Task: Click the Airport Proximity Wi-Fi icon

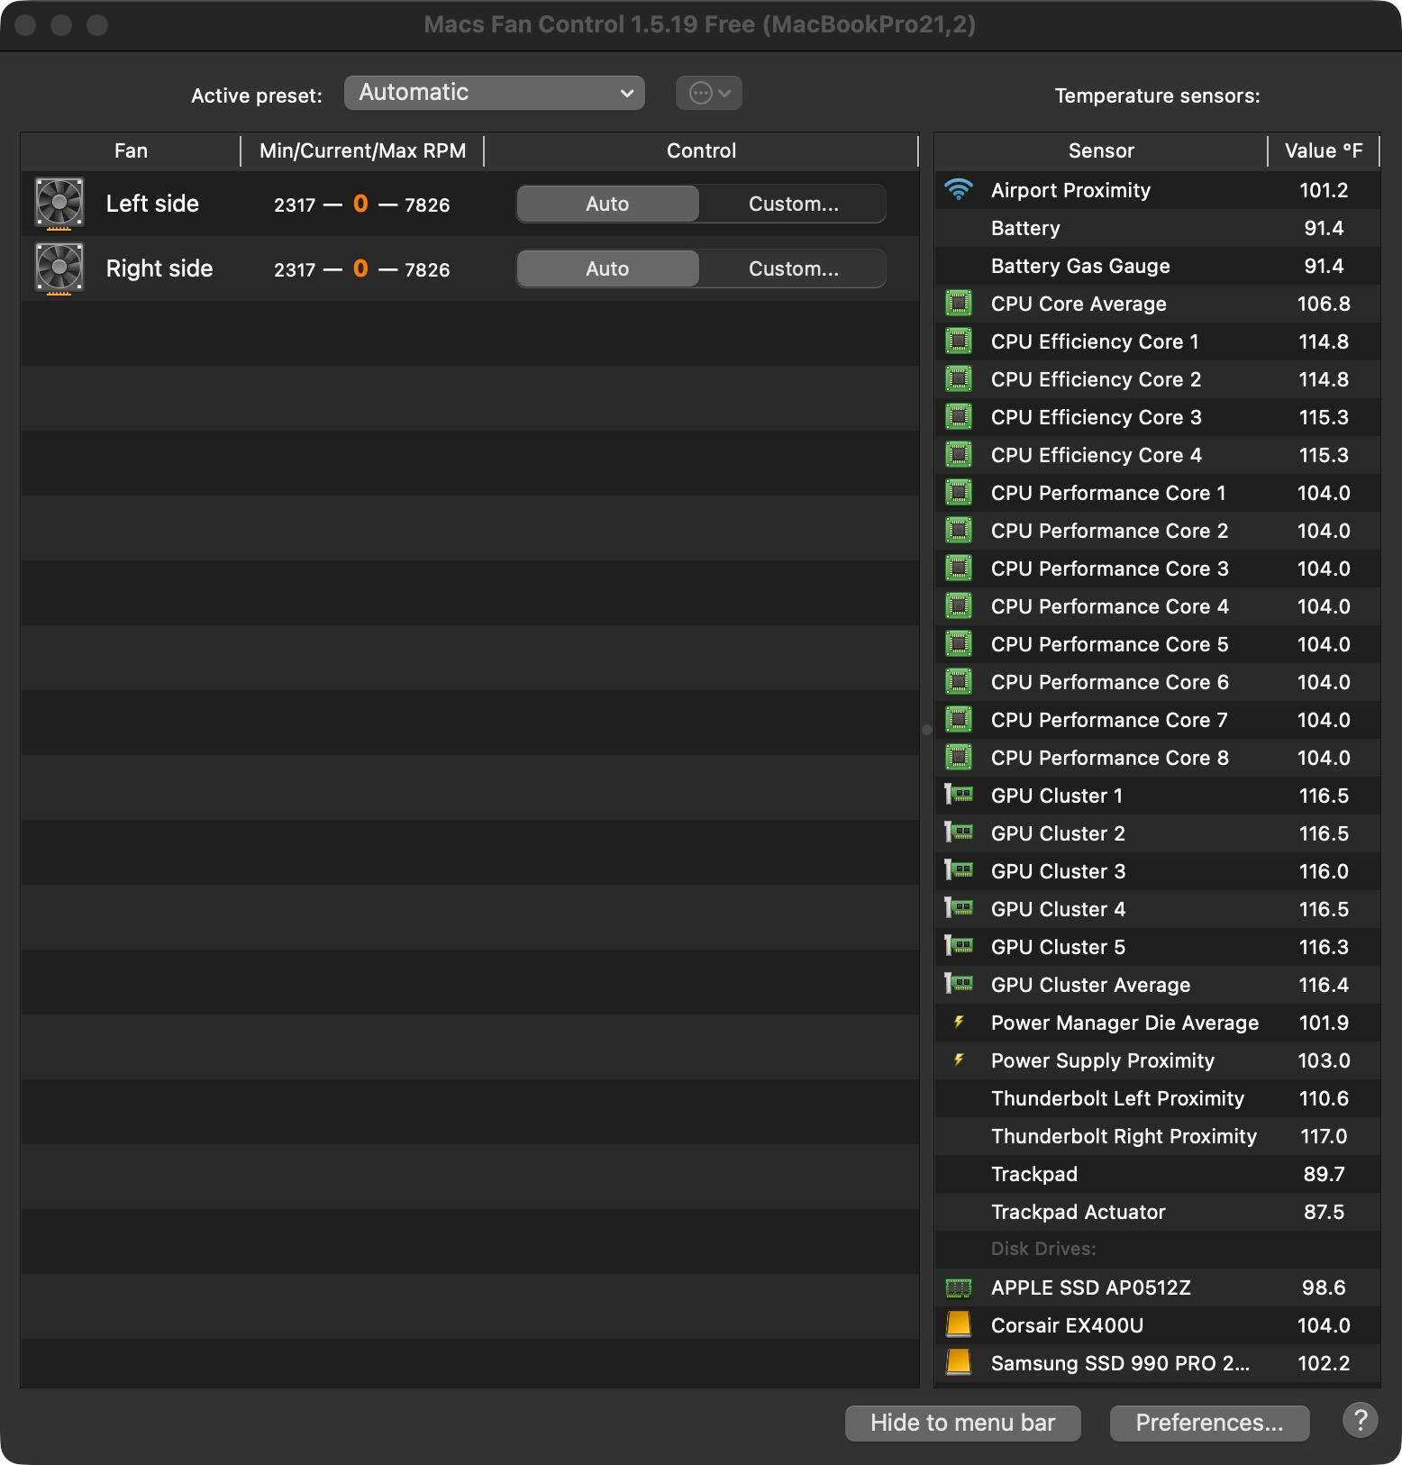Action: pyautogui.click(x=959, y=190)
